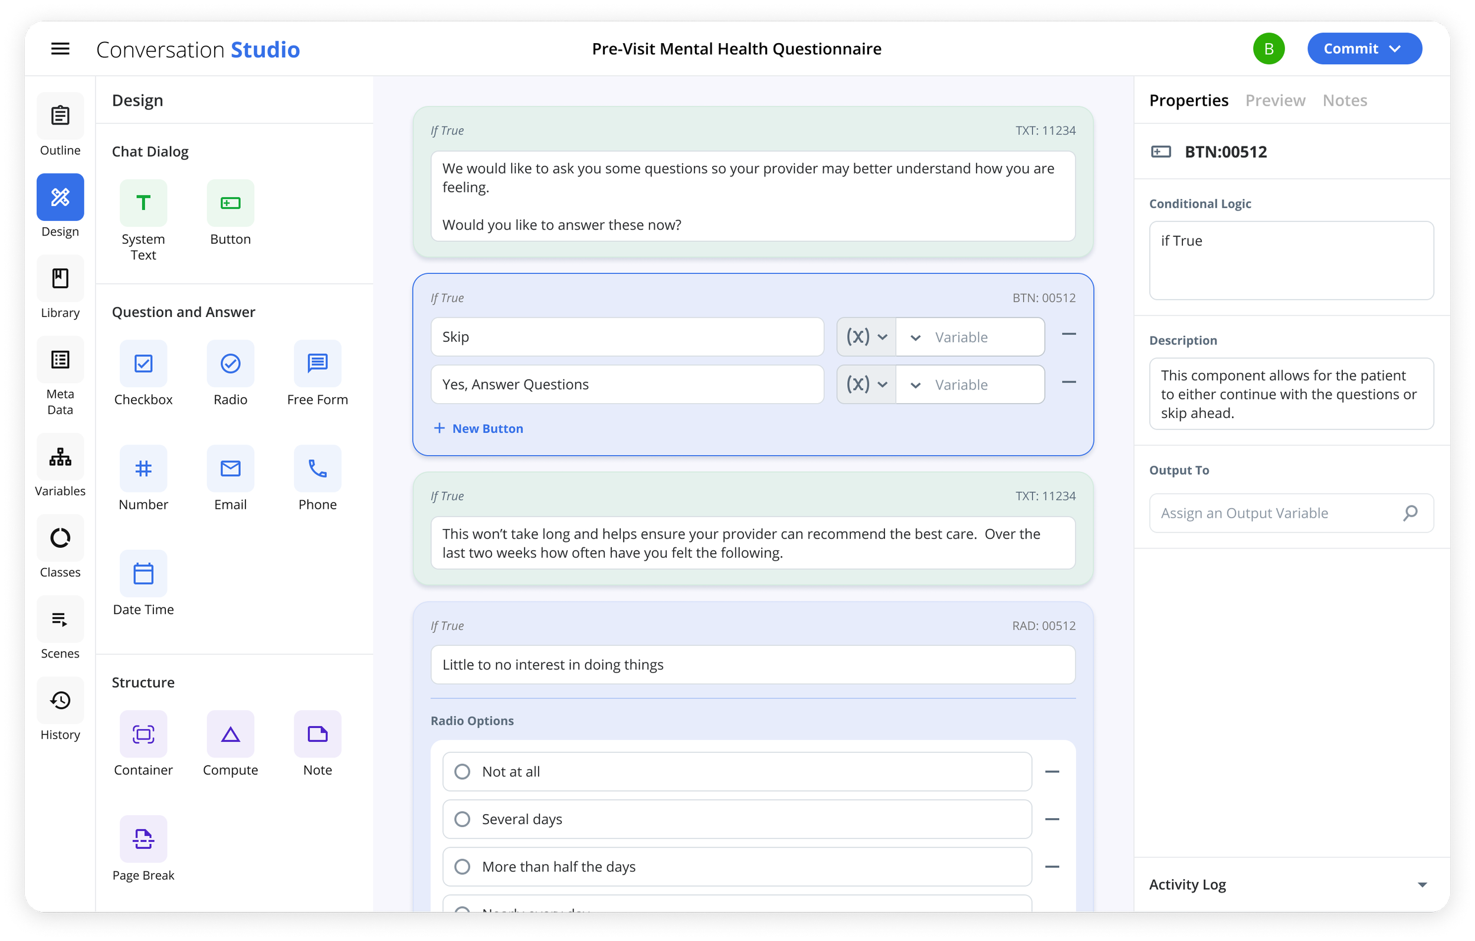
Task: Click the '+ New Button' link
Action: [478, 429]
